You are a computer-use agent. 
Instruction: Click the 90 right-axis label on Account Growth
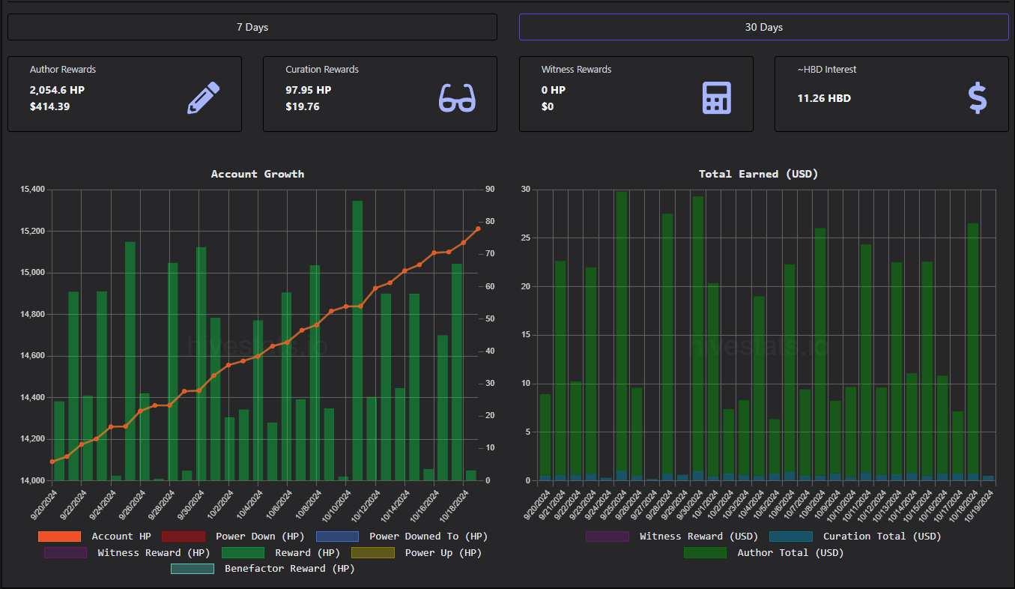489,190
